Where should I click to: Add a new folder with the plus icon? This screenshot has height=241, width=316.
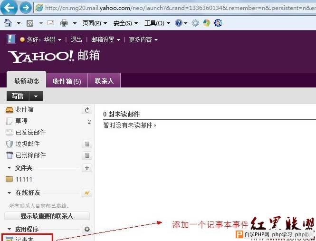pos(87,168)
